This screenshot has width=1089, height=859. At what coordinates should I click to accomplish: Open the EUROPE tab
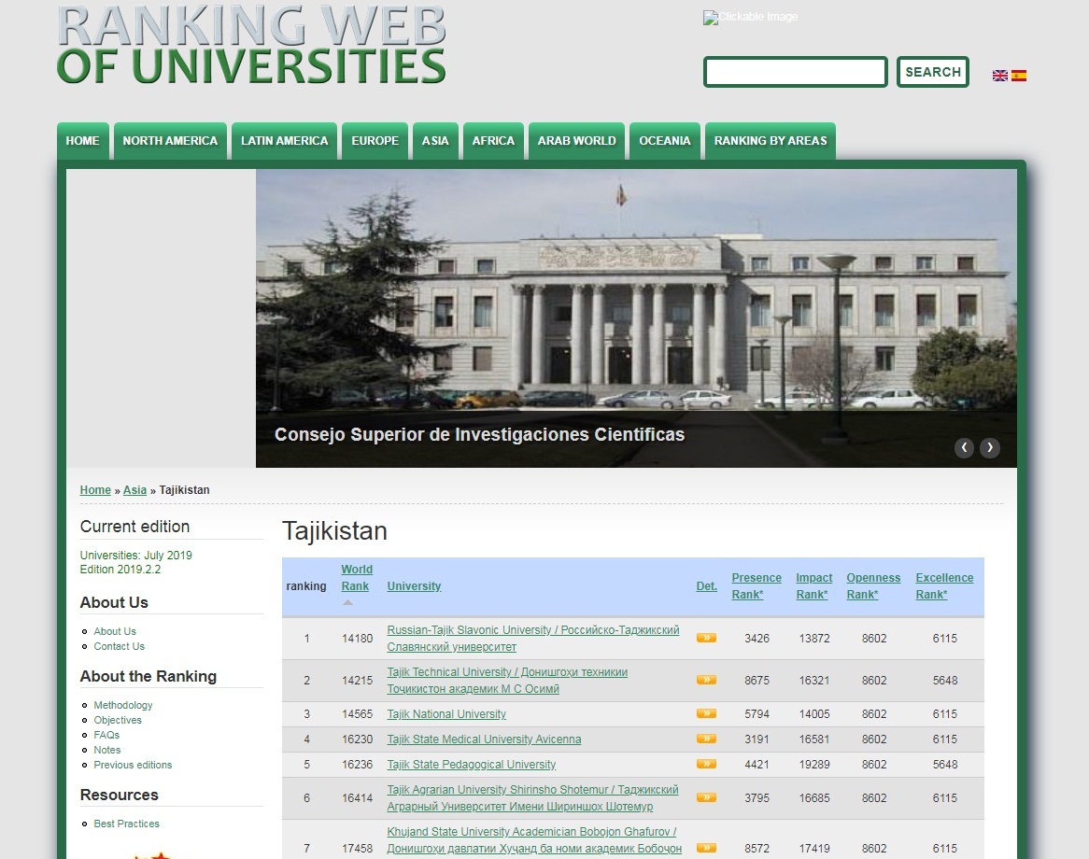pos(375,141)
